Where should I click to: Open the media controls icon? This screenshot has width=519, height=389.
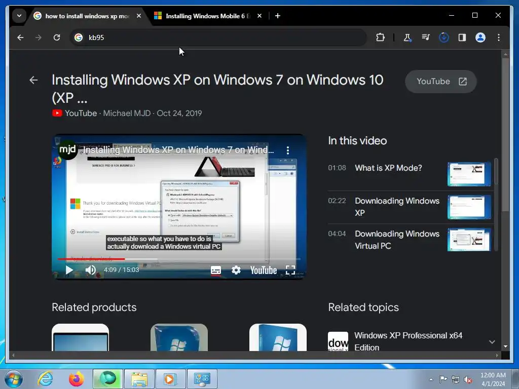click(426, 37)
